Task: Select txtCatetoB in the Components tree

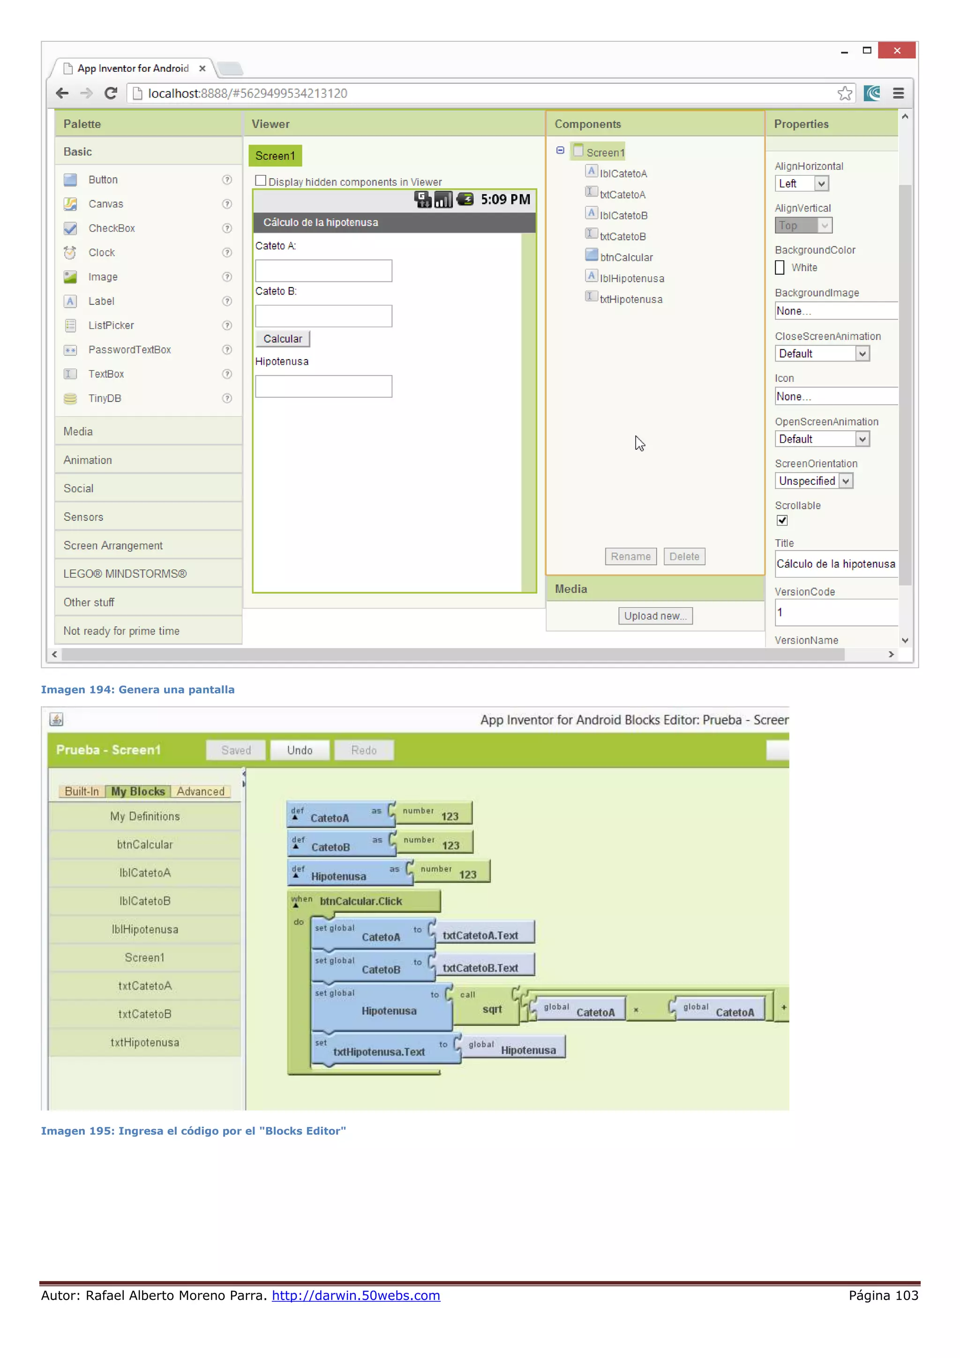Action: pos(623,237)
